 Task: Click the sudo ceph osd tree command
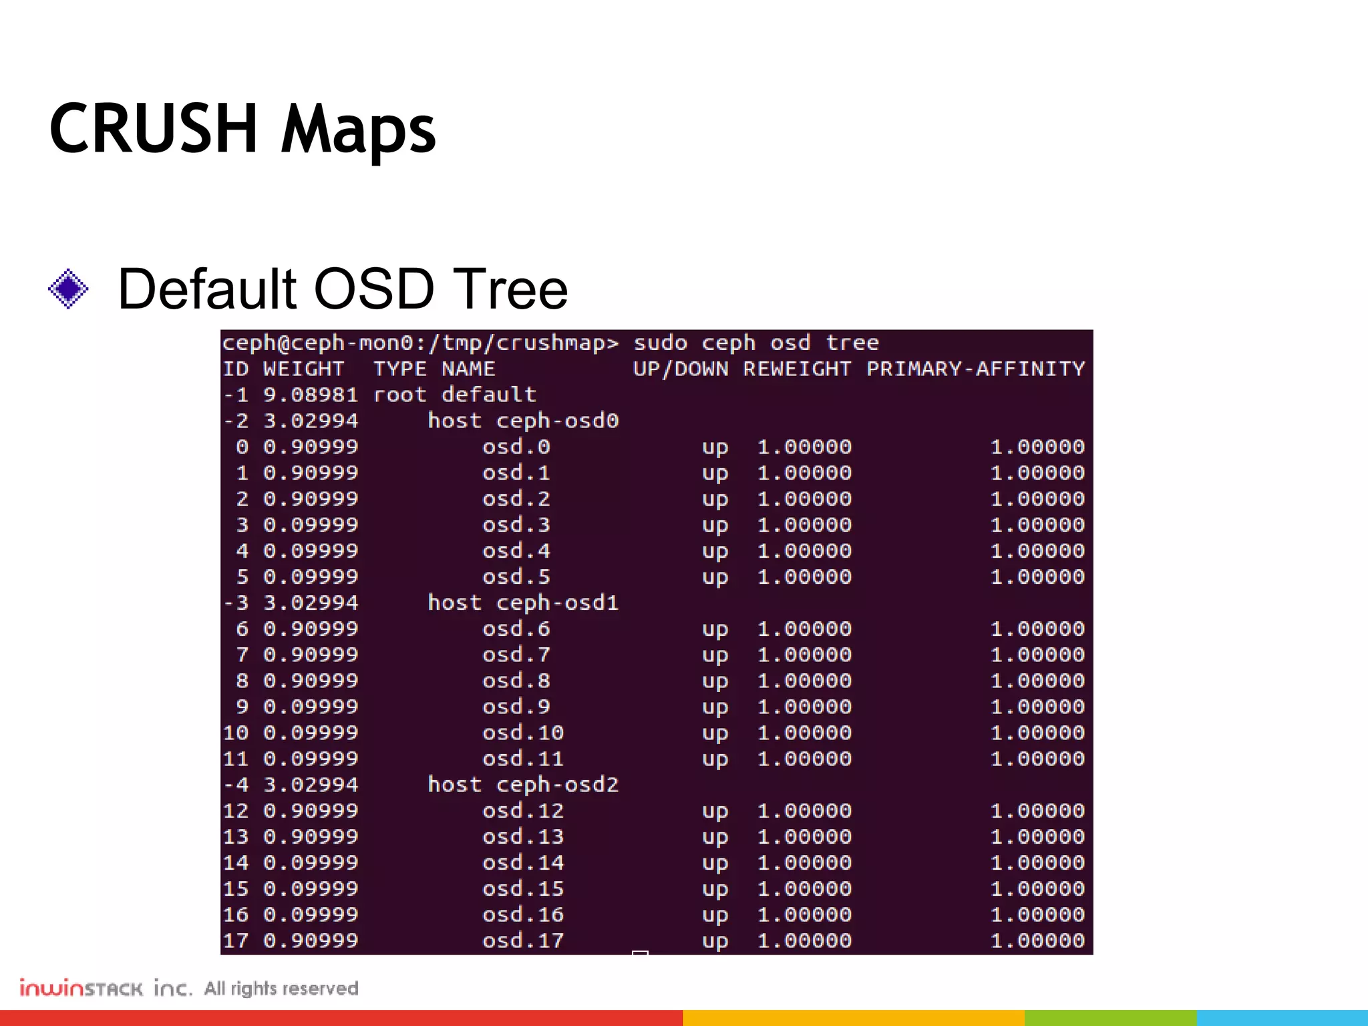point(755,343)
